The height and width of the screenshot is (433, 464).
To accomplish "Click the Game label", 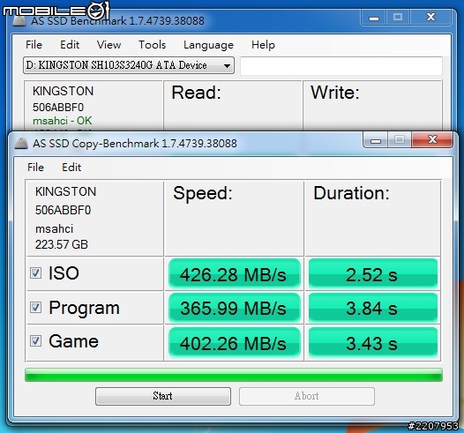I will pyautogui.click(x=74, y=341).
